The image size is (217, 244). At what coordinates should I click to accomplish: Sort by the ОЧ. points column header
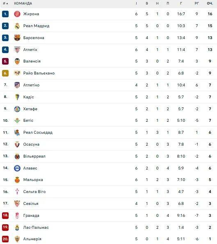210,3
